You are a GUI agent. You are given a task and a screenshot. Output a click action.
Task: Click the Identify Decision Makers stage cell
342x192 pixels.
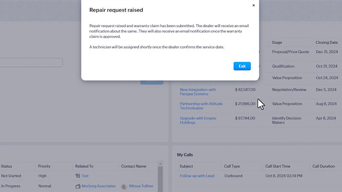tap(286, 120)
